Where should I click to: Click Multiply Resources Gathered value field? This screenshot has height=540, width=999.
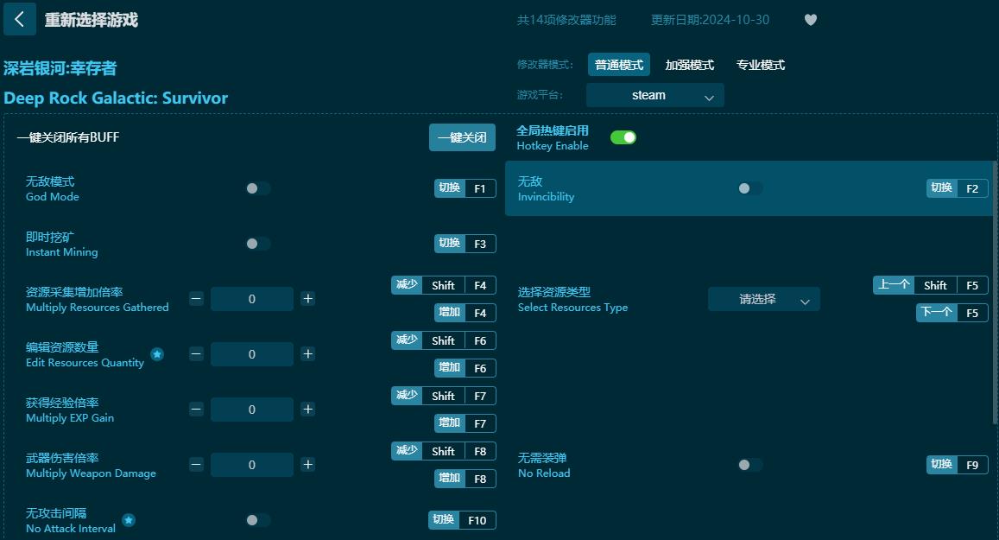point(251,299)
